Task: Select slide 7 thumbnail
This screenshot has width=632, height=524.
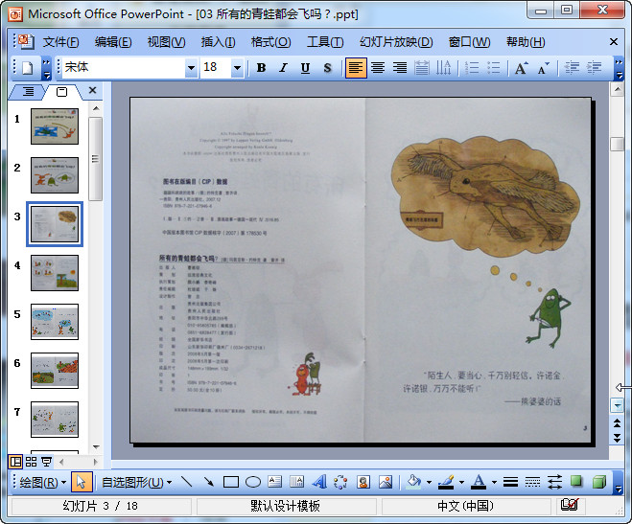Action: coord(55,420)
